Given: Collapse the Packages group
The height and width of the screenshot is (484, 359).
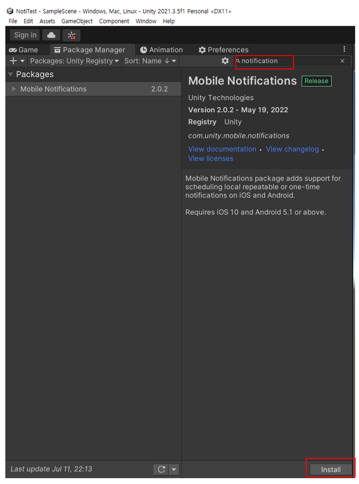Looking at the screenshot, I should 11,74.
